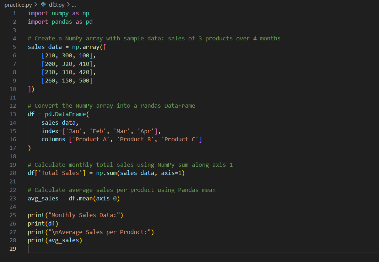Click the string "Monthly Sales Data:"
379x262 pixels.
tap(84, 215)
